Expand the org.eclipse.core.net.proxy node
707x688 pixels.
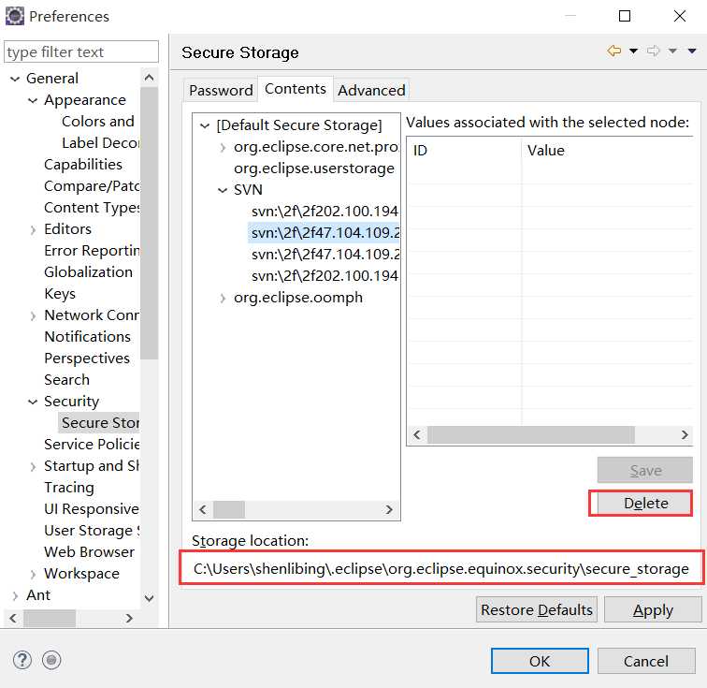(223, 148)
